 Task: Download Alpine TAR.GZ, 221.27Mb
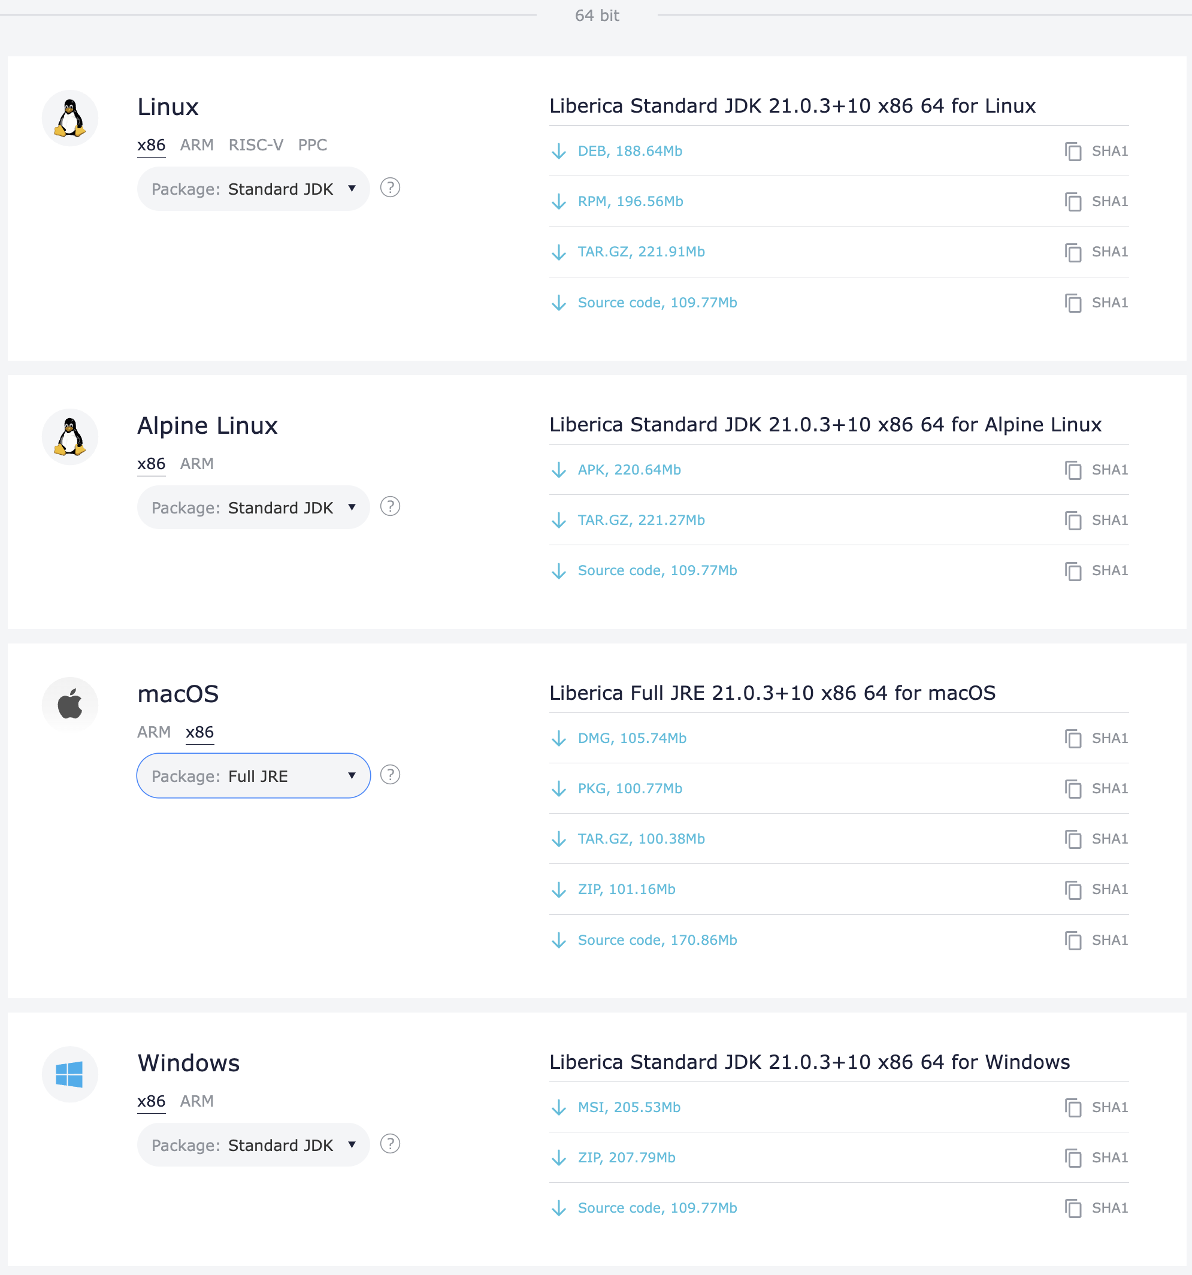628,520
